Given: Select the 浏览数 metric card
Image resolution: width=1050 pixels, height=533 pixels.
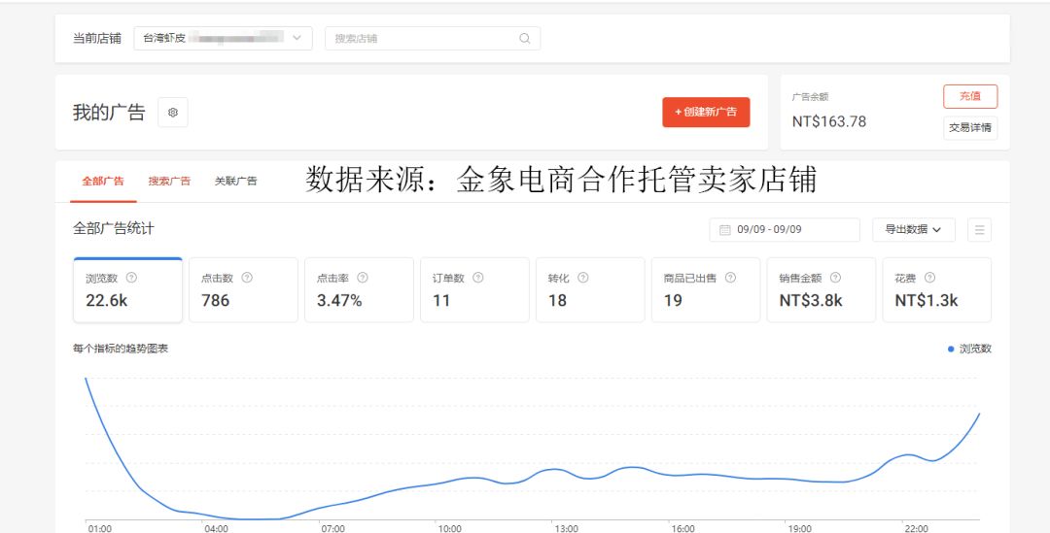Looking at the screenshot, I should 127,290.
